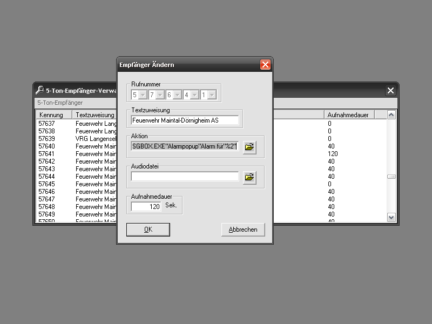
Task: Open the 5-Ton-Empfänger menu
Action: (x=59, y=103)
